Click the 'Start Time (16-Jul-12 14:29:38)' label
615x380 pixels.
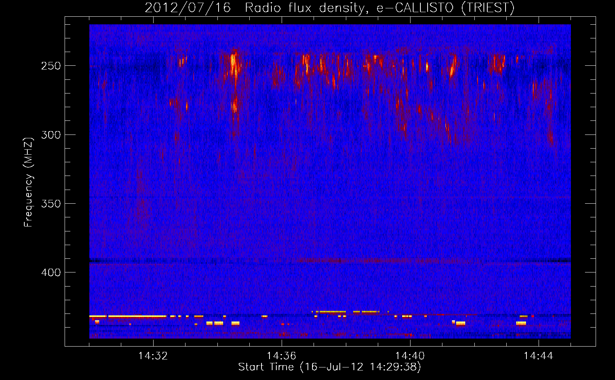pos(330,367)
